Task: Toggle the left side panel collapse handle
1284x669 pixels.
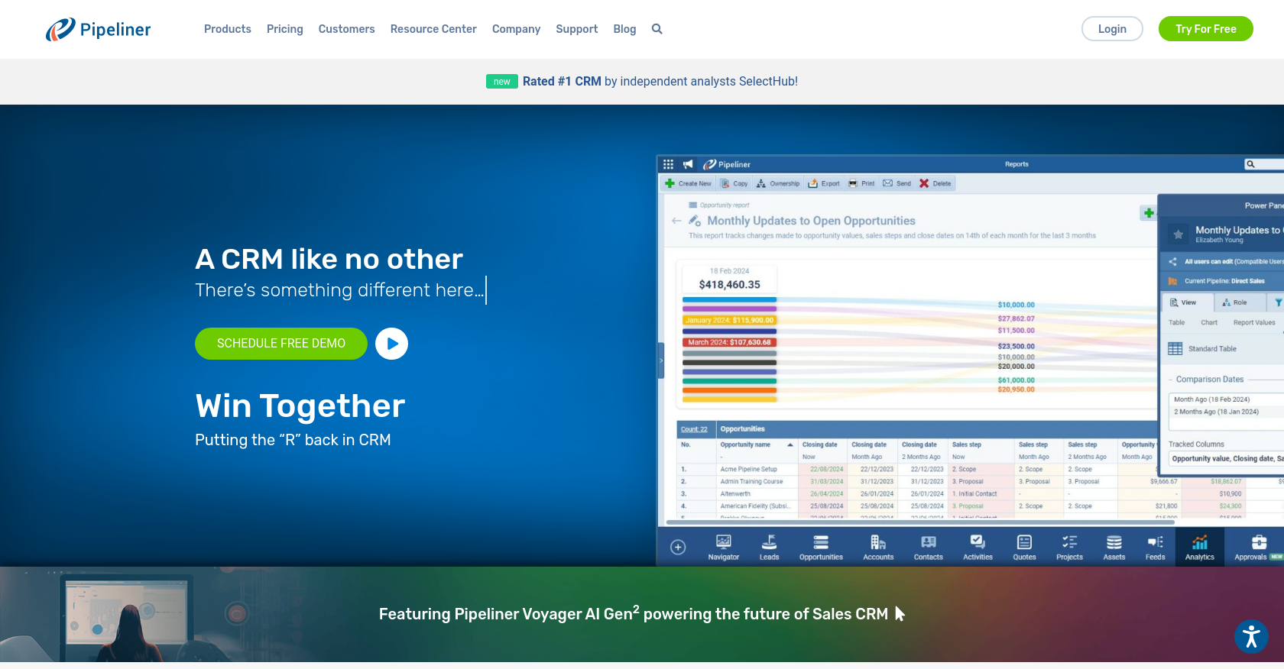Action: pyautogui.click(x=661, y=360)
